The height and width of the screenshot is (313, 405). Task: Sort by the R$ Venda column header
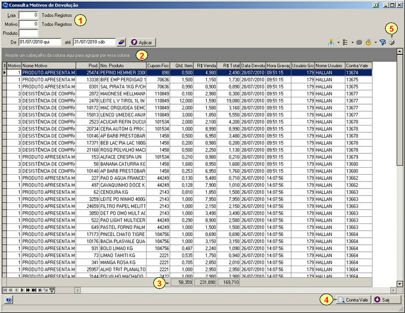[205, 66]
